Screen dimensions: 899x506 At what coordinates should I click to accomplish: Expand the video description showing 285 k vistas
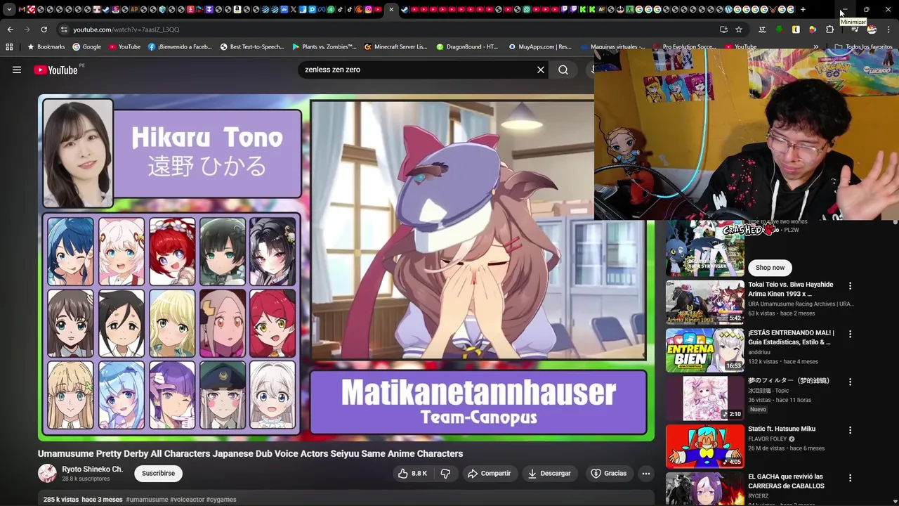346,499
